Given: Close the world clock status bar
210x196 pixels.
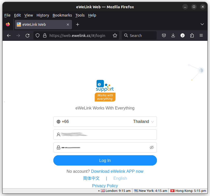Looking at the screenshot, I should click(99, 191).
